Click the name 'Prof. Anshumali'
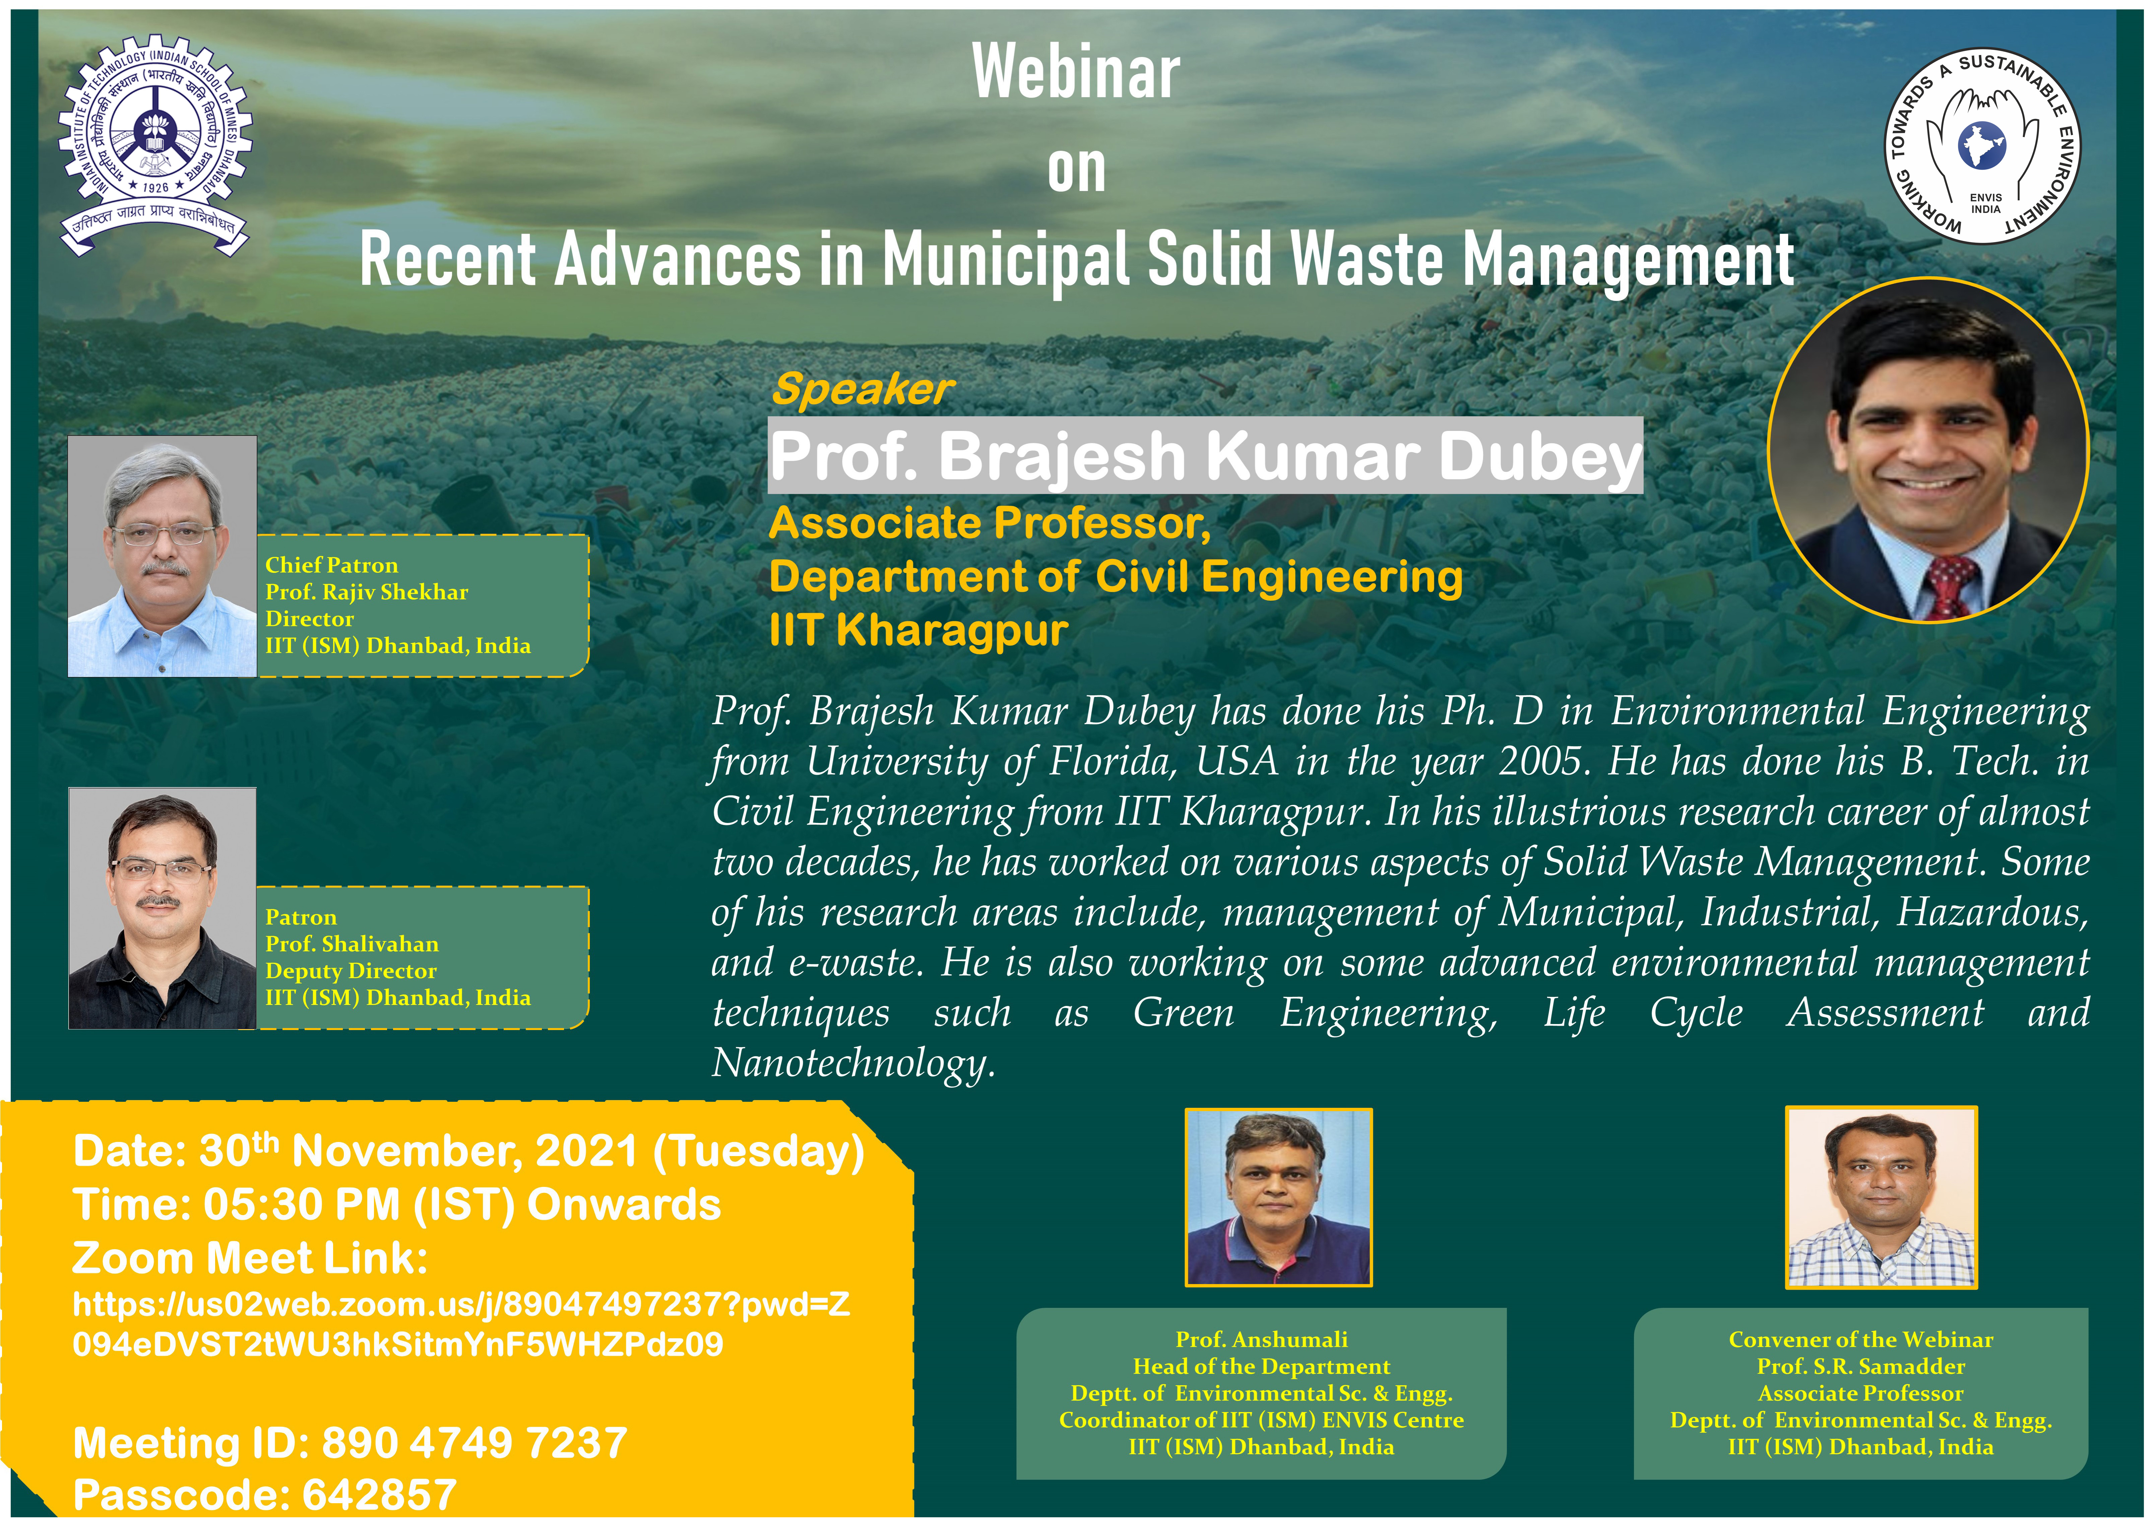Image resolution: width=2154 pixels, height=1528 pixels. (1262, 1339)
